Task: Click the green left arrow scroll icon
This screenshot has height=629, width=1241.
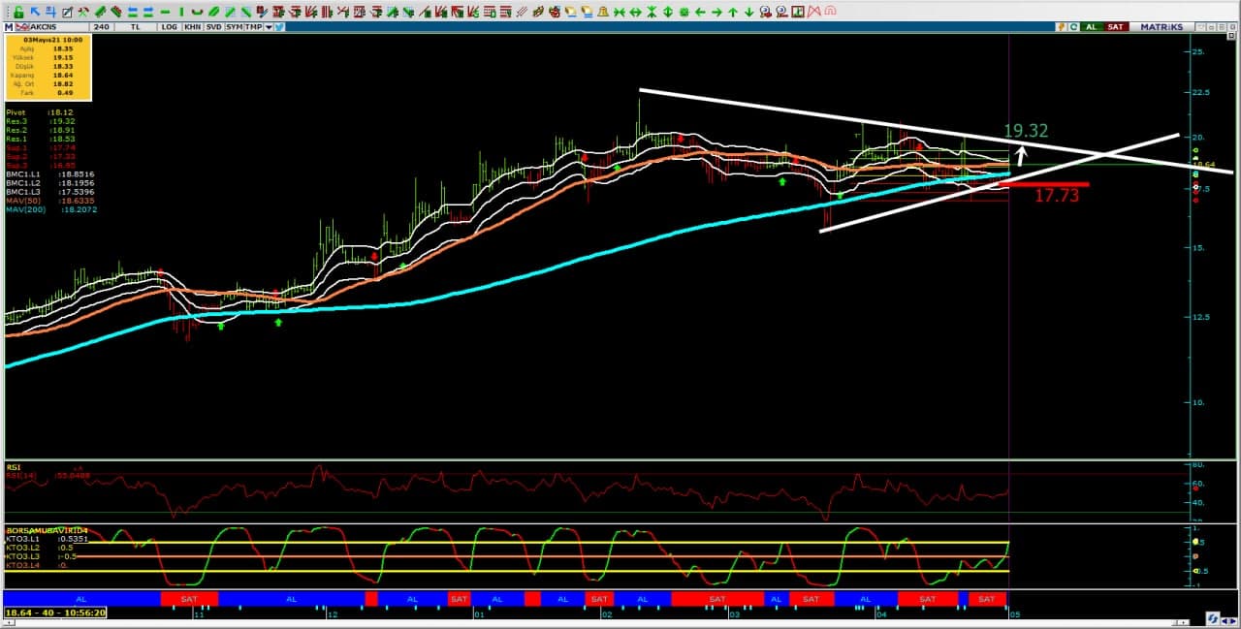Action: 699,12
